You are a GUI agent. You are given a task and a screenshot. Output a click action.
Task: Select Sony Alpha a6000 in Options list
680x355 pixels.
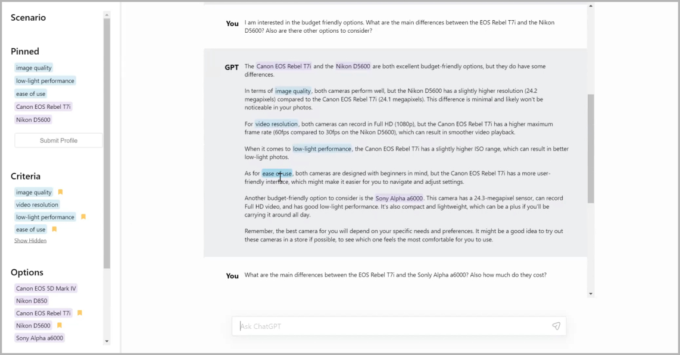click(x=39, y=338)
